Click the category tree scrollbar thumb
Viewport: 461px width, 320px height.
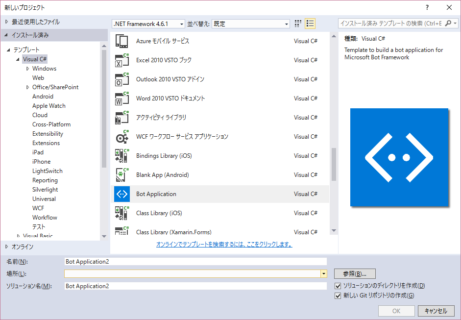pyautogui.click(x=104, y=109)
